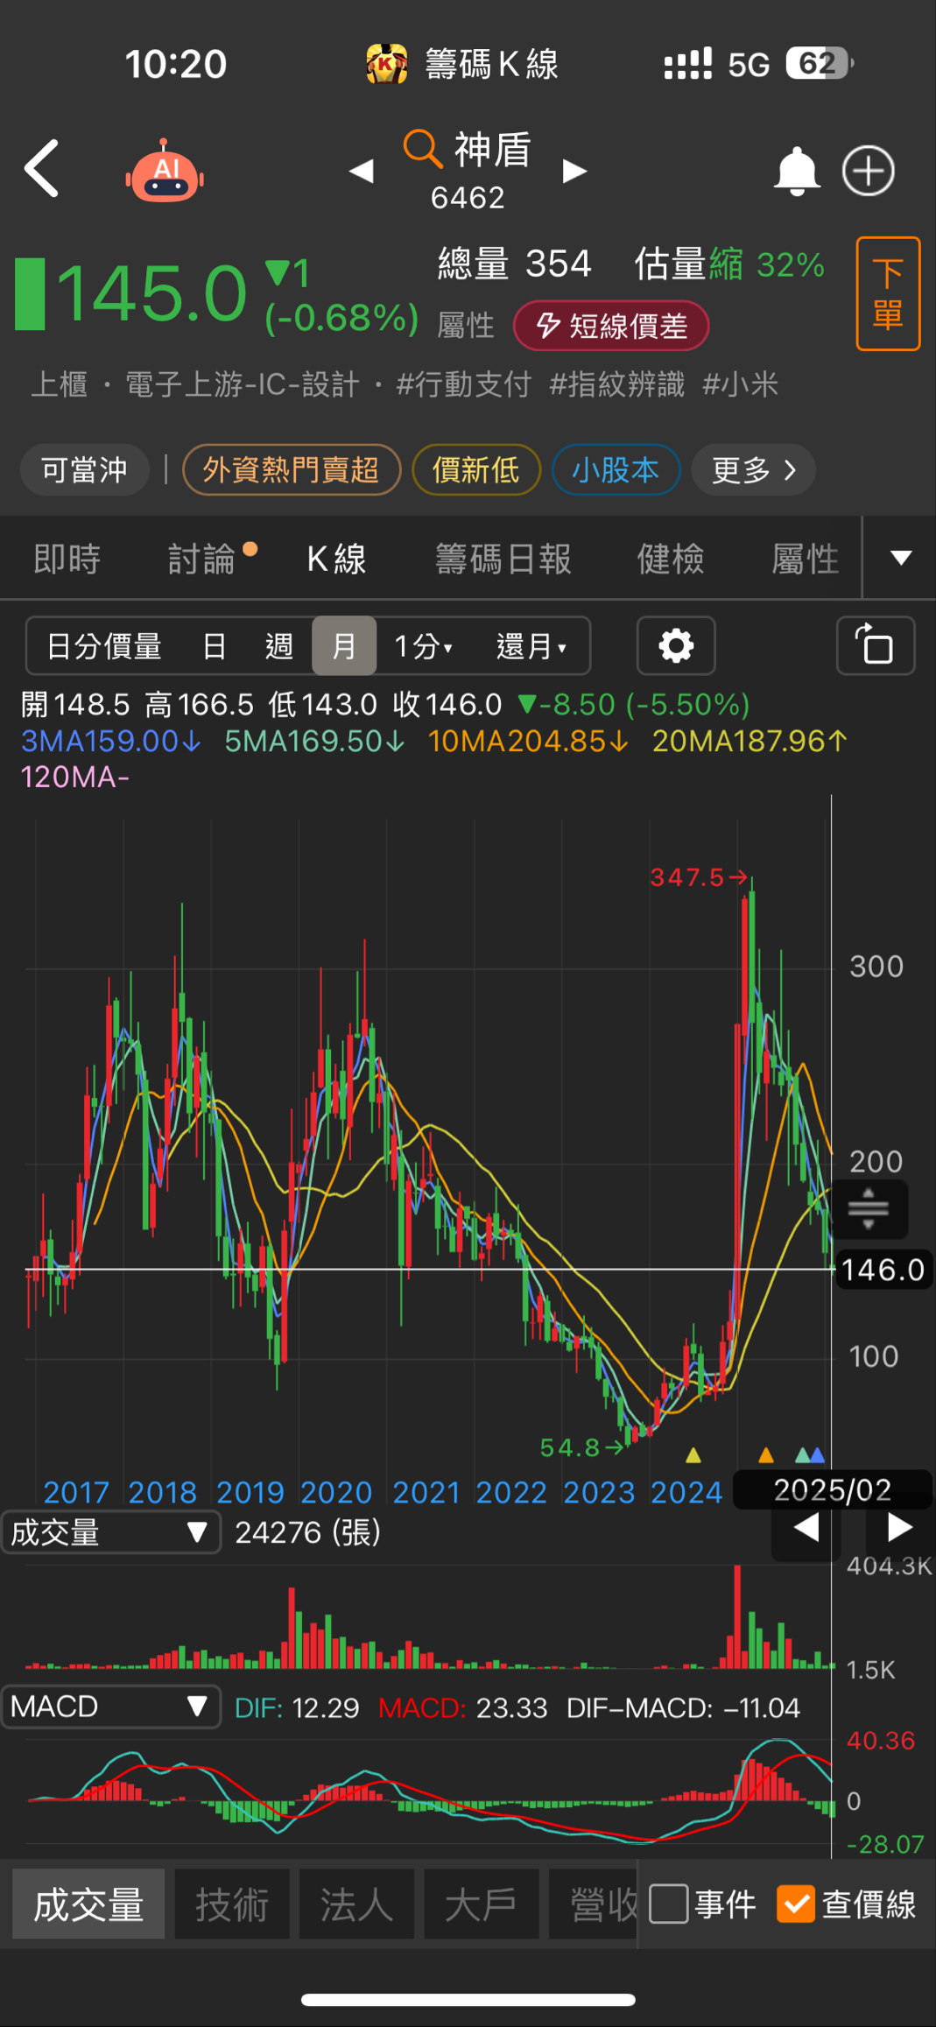Tap the 146.0 price line label
Screen dimensions: 936x2027
(883, 1270)
